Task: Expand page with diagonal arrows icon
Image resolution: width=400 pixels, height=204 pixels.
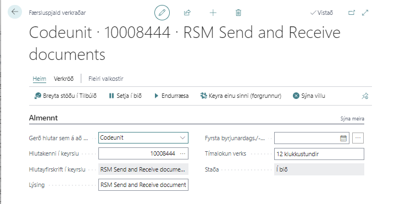Action: click(x=365, y=13)
